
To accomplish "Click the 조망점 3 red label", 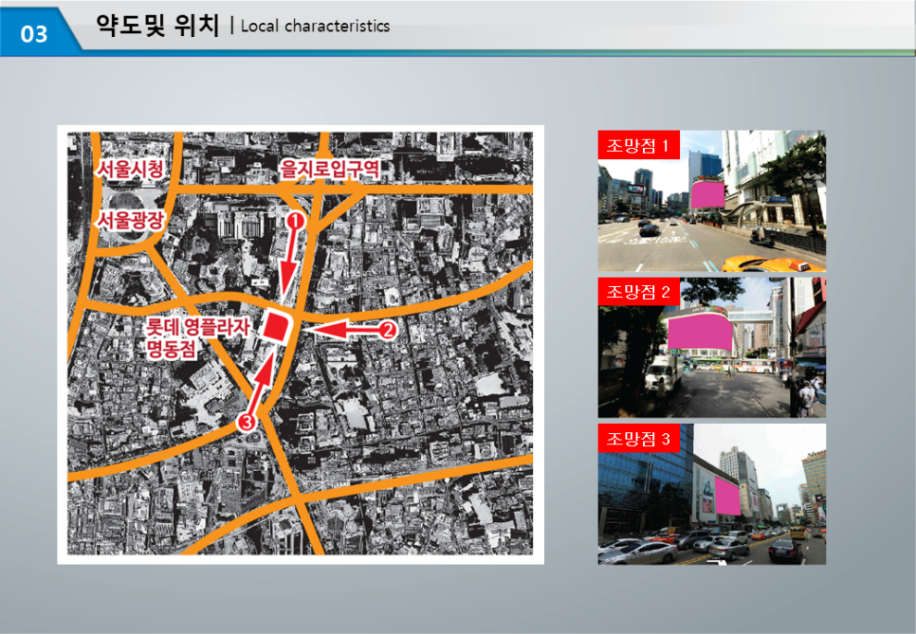I will [x=638, y=439].
